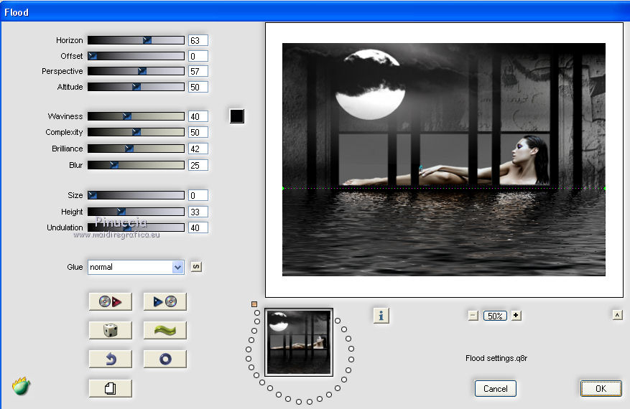Click the green wave button
Screen dimensions: 630x409
[x=165, y=330]
